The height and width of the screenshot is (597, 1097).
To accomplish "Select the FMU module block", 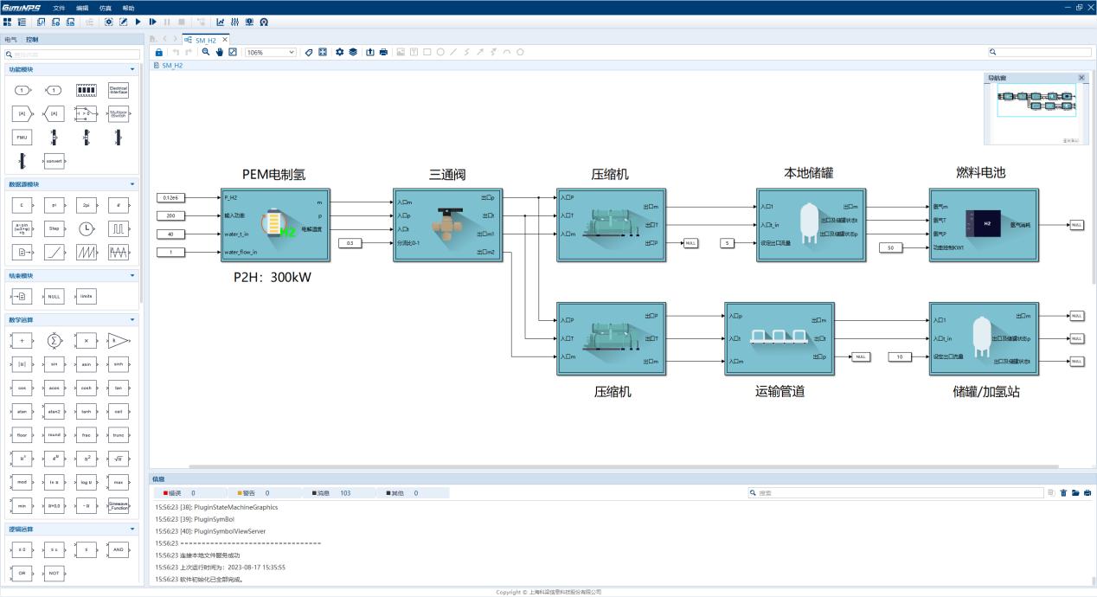I will click(22, 137).
